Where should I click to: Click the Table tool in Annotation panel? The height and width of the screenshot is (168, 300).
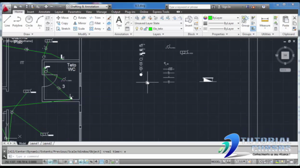tap(127, 29)
